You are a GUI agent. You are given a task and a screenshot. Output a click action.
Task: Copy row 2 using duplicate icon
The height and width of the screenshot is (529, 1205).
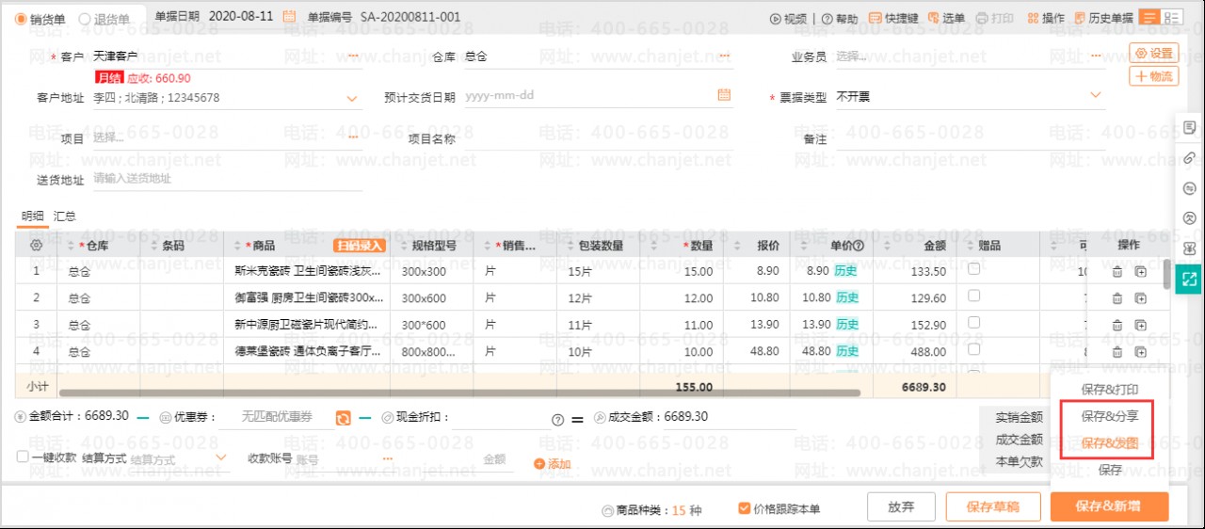tap(1140, 298)
